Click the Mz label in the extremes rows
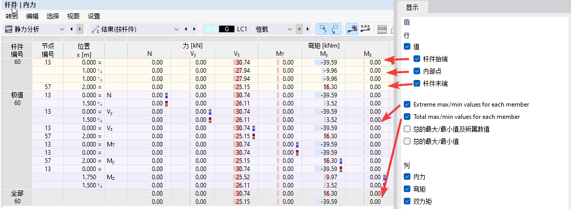 (111, 177)
